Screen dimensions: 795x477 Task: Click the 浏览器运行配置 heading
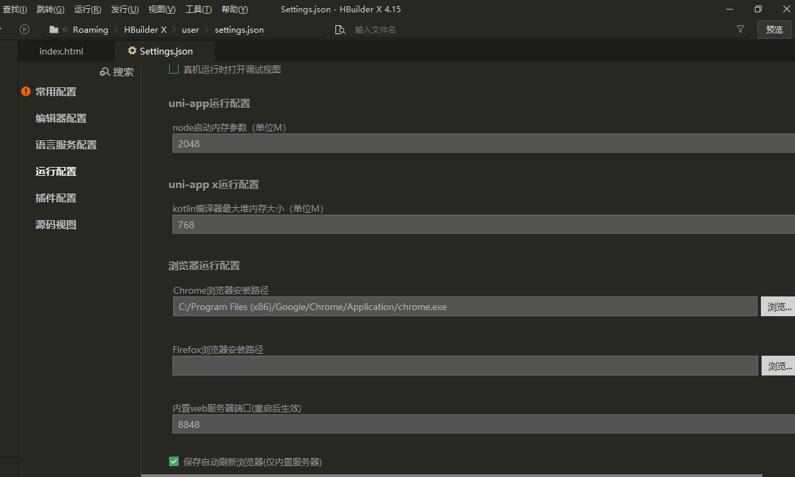[x=205, y=266]
